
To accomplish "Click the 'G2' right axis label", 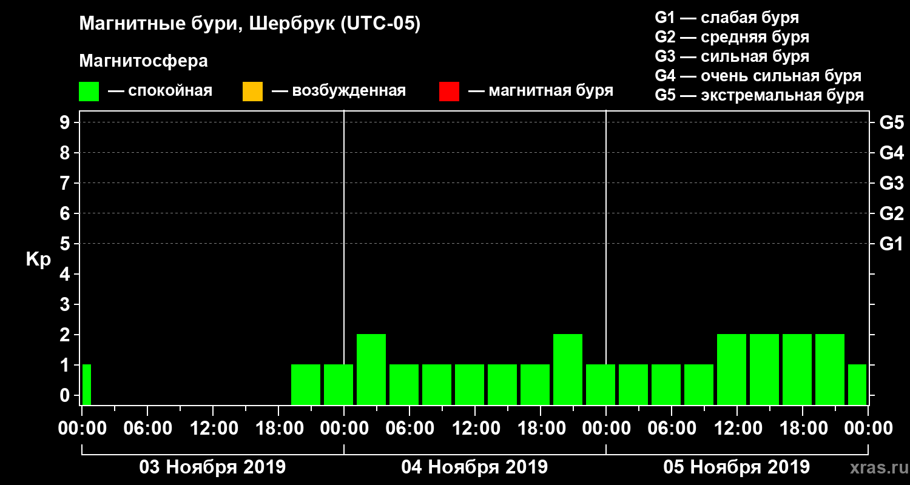I will click(891, 213).
